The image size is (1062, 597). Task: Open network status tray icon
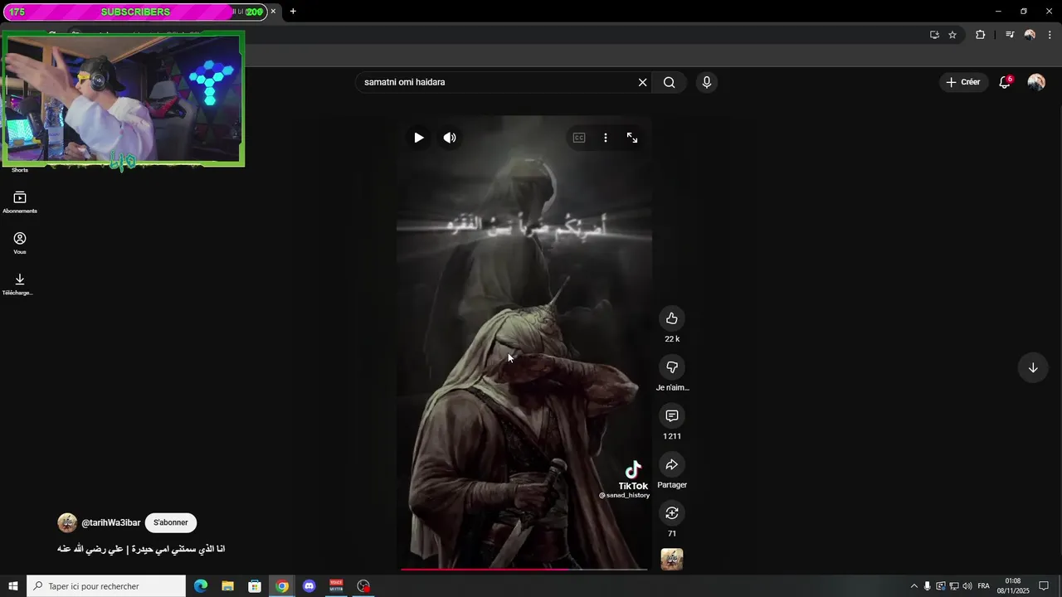tap(954, 586)
